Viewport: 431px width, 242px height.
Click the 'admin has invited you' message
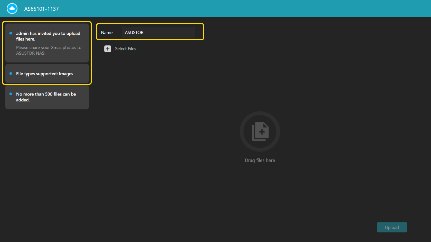[x=48, y=36]
